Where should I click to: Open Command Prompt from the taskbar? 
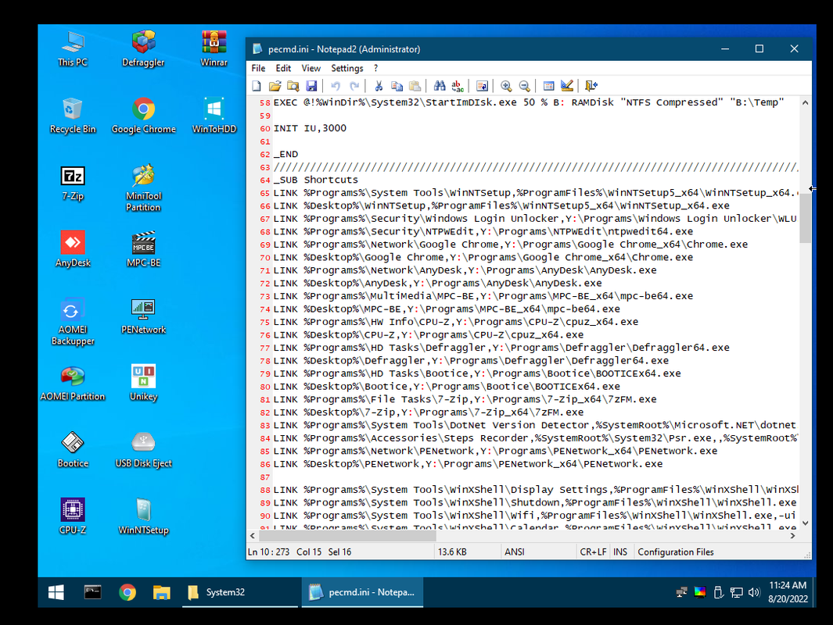pos(92,592)
